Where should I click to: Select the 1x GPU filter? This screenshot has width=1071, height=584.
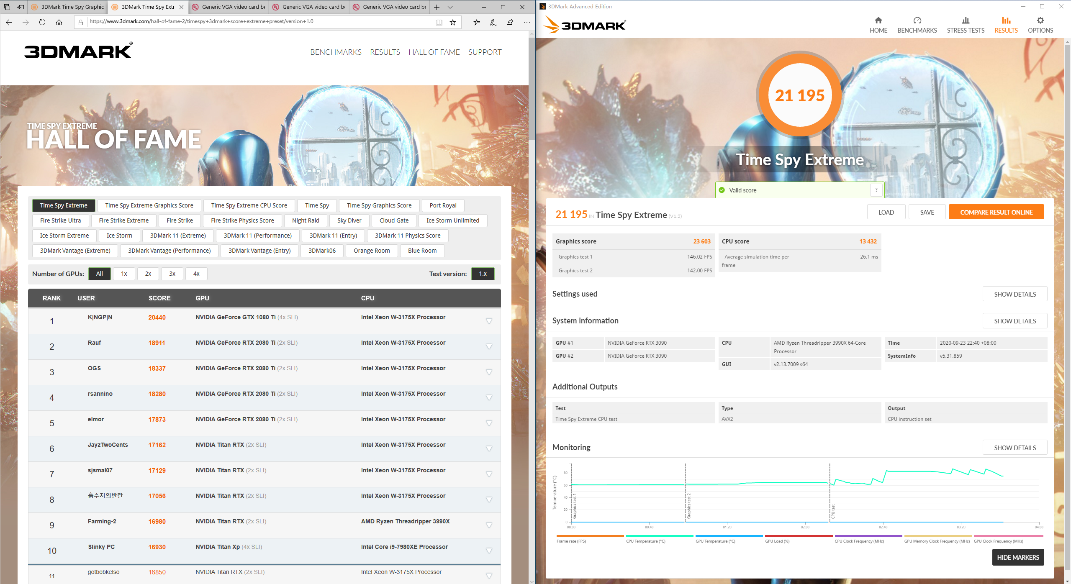coord(124,274)
